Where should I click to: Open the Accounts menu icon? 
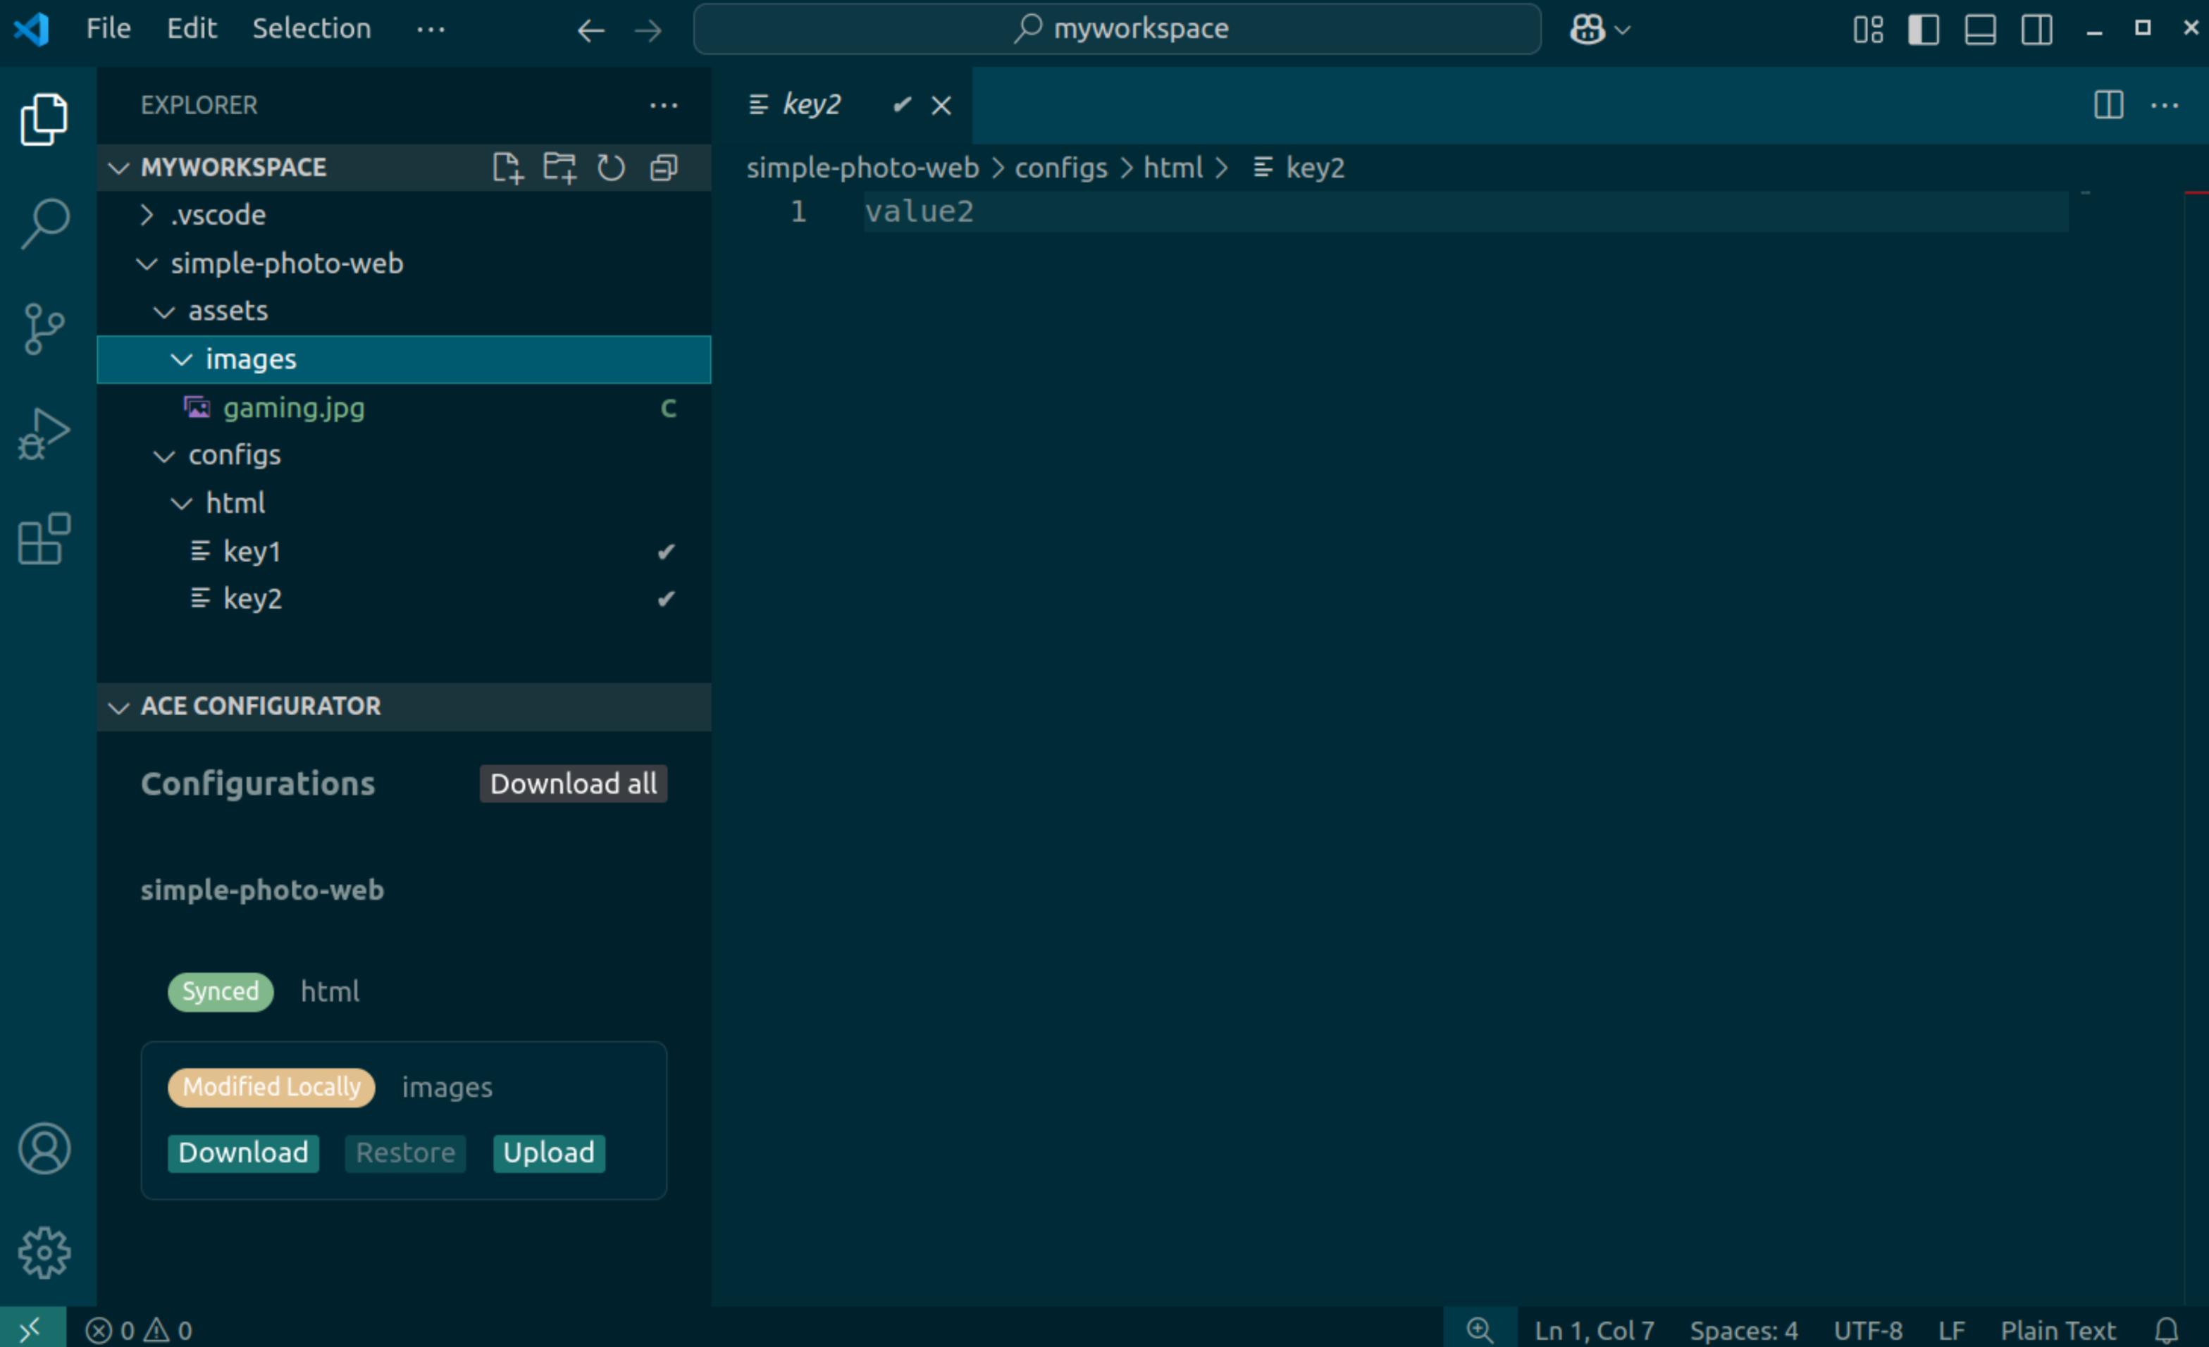click(43, 1148)
